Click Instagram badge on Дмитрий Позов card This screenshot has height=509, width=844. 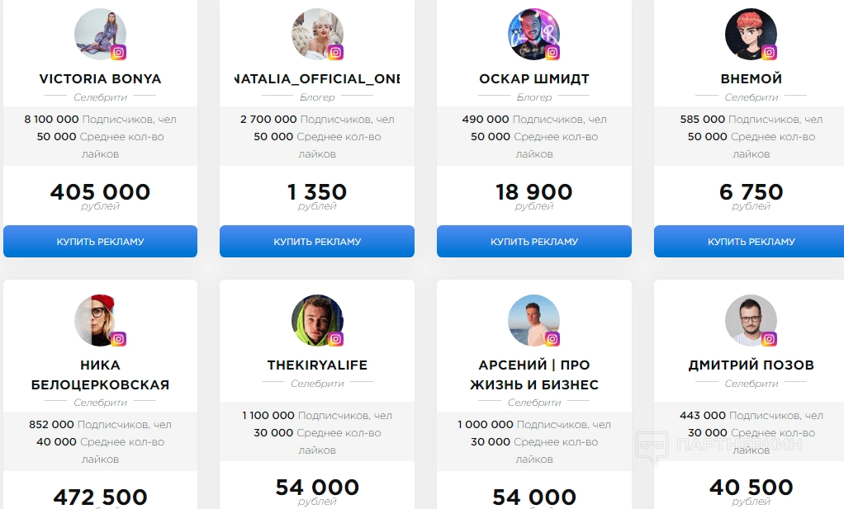[x=770, y=338]
